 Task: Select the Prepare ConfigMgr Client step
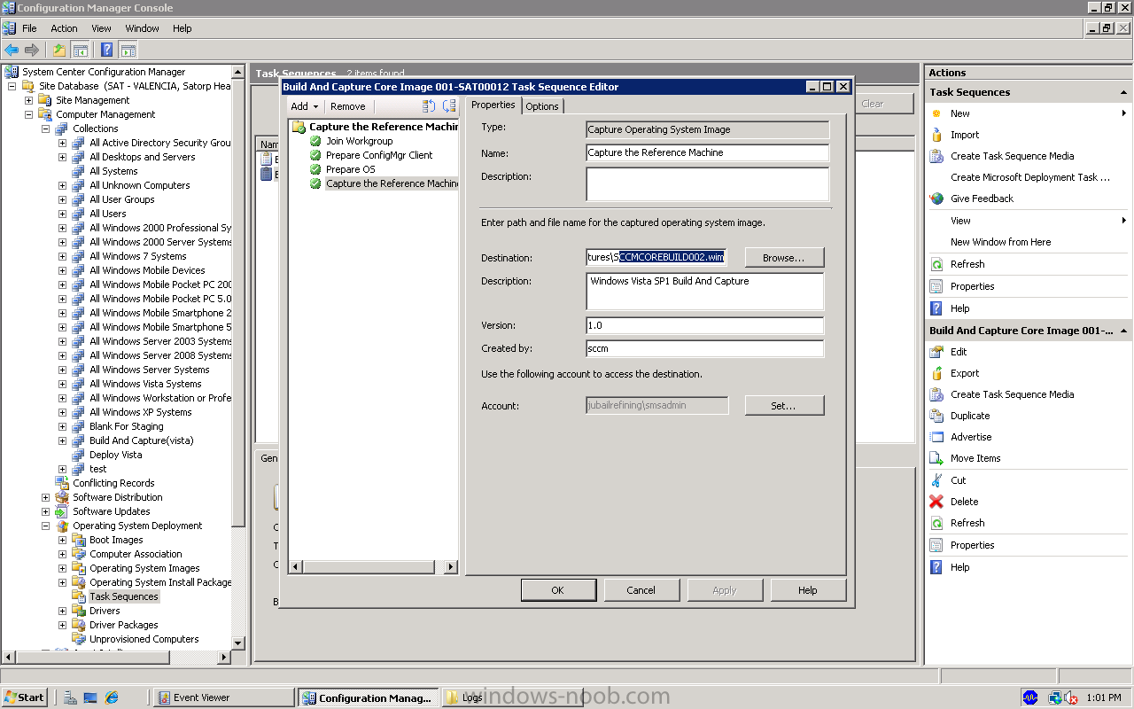pos(379,155)
